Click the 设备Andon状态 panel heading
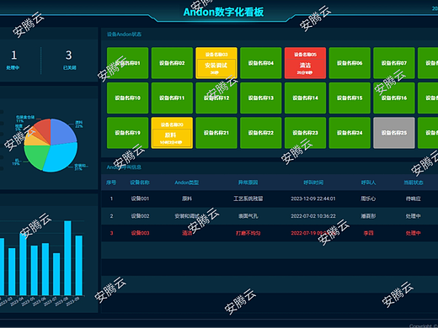The height and width of the screenshot is (328, 438). (x=124, y=34)
